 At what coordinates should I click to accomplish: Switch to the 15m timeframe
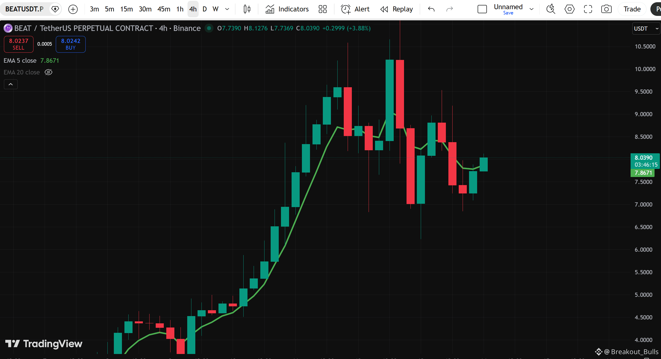(x=126, y=9)
